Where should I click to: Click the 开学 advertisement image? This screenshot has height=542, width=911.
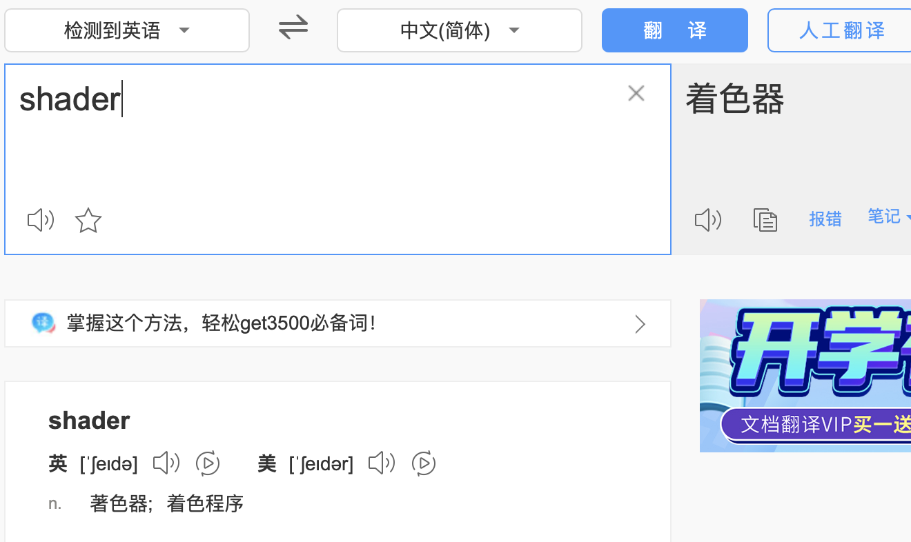point(805,376)
